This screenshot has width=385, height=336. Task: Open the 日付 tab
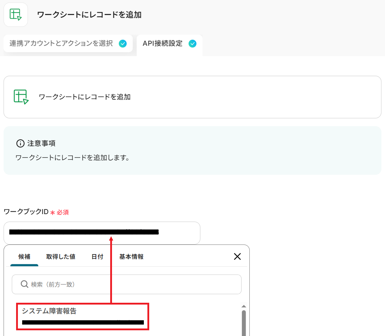coord(97,257)
